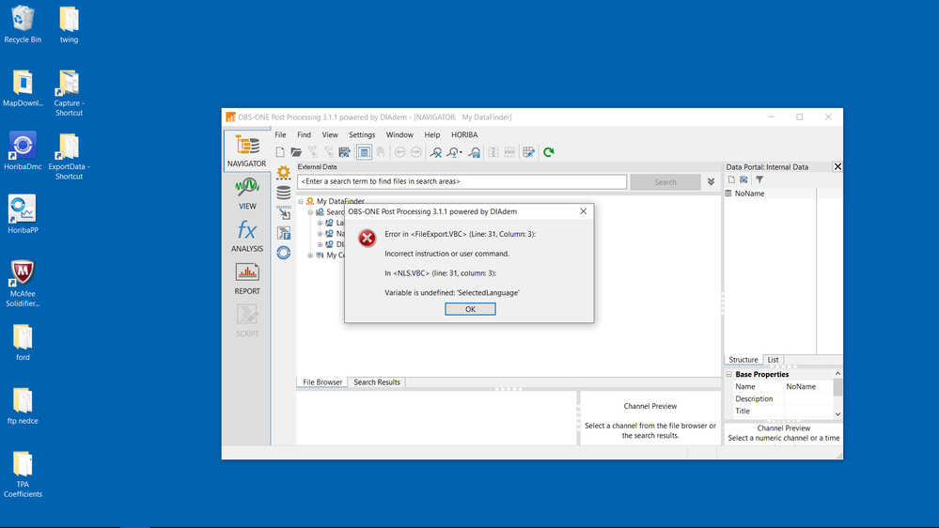
Task: Select the Recycle Bin desktop icon
Action: [23, 23]
